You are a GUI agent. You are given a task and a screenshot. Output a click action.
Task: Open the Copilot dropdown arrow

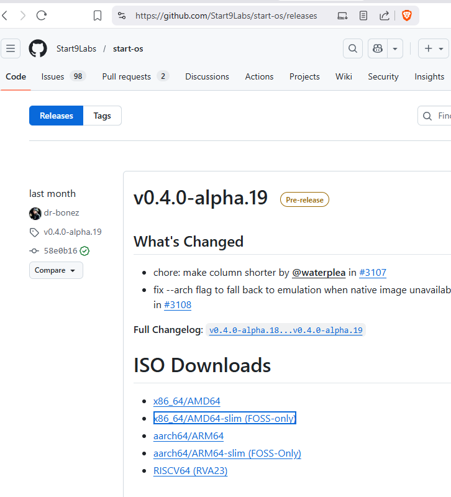pyautogui.click(x=394, y=48)
